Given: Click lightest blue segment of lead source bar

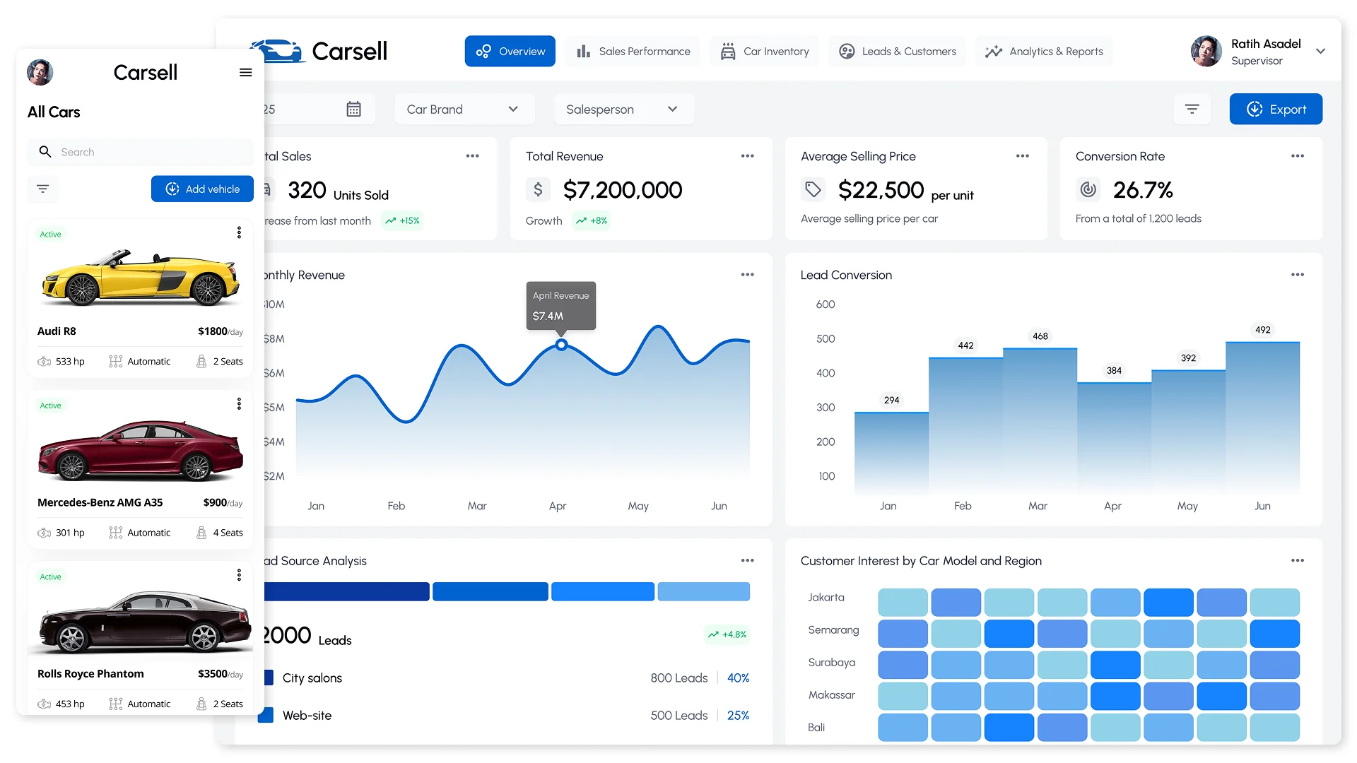Looking at the screenshot, I should coord(703,591).
